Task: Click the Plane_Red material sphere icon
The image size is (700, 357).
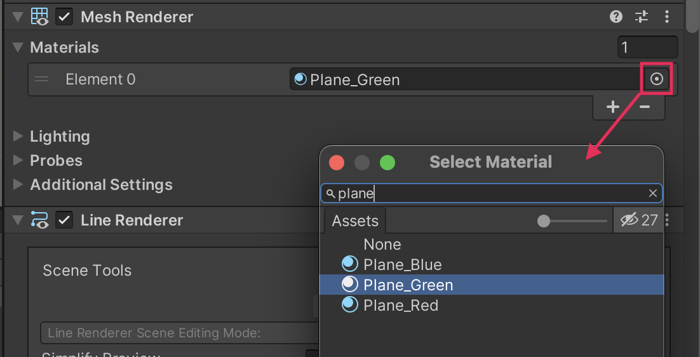Action: 349,305
